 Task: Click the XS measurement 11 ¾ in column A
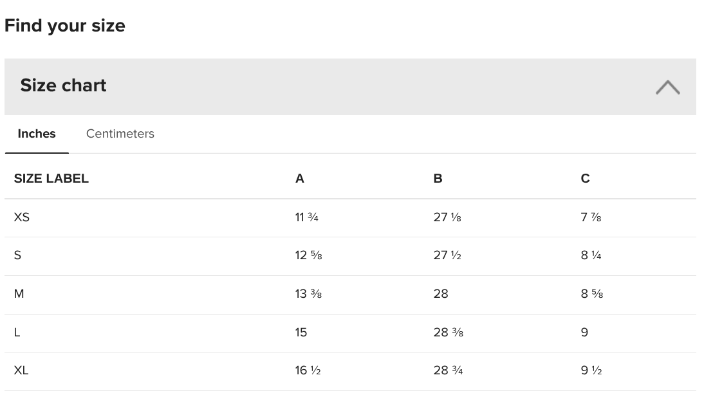307,217
